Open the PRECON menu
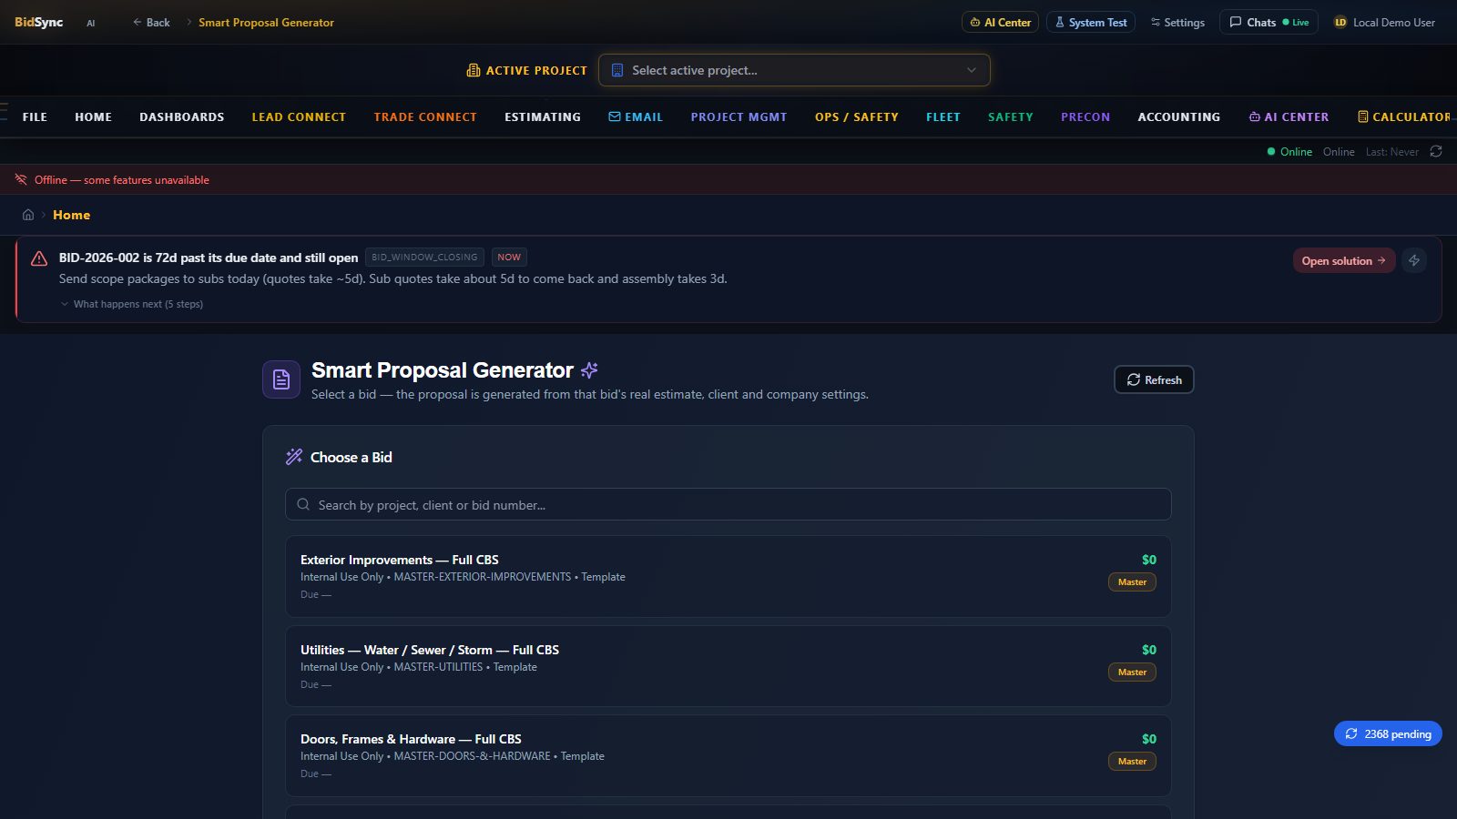The height and width of the screenshot is (819, 1457). pos(1085,116)
